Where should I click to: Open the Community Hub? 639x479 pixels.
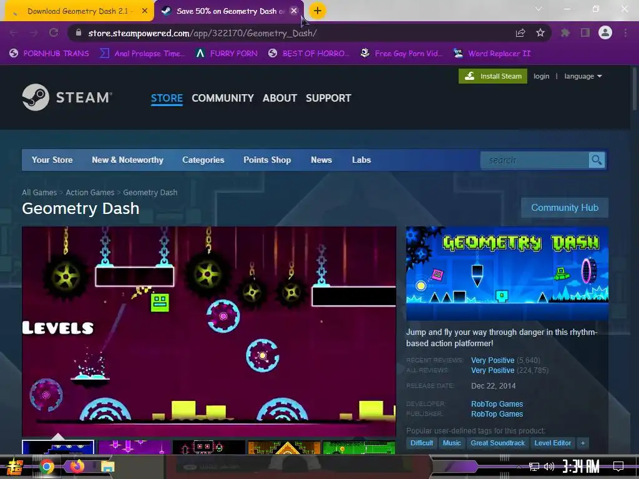coord(565,208)
